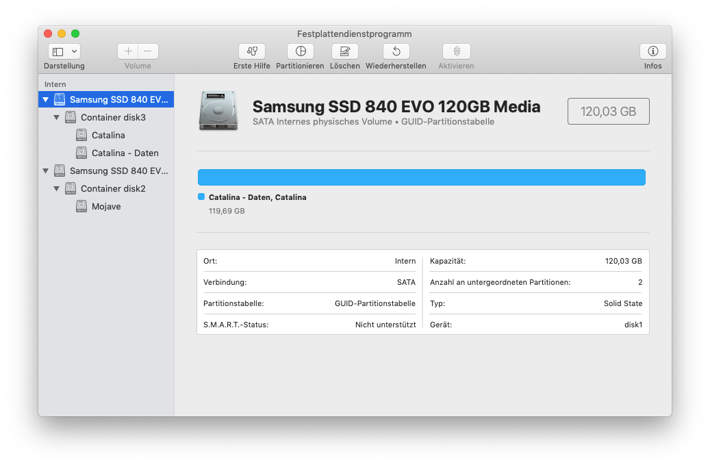Click the 120,03 GB capacity box
Image resolution: width=710 pixels, height=467 pixels.
click(608, 112)
